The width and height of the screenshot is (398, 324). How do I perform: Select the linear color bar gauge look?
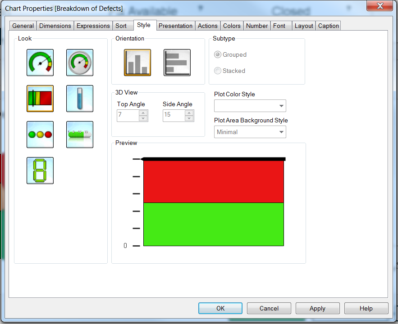point(40,99)
